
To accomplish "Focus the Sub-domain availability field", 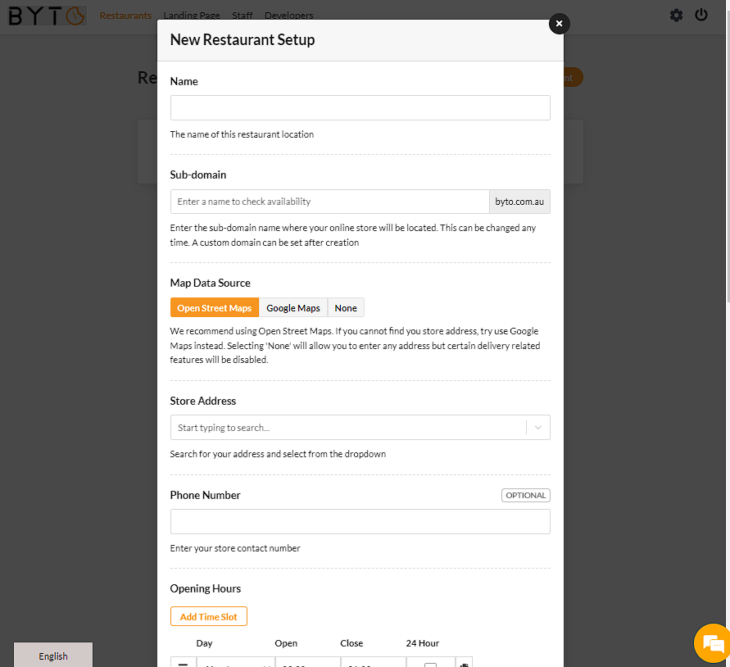I will [x=329, y=202].
